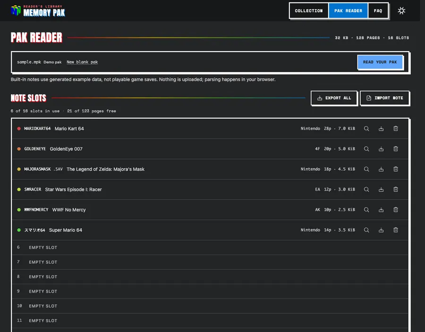Open the Collection tab

309,11
